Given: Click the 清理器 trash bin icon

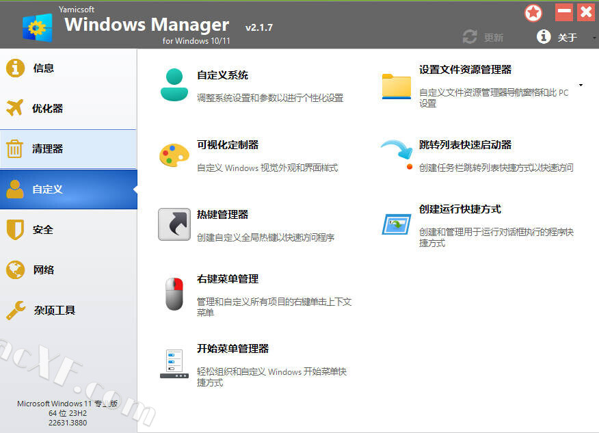Looking at the screenshot, I should pyautogui.click(x=15, y=148).
